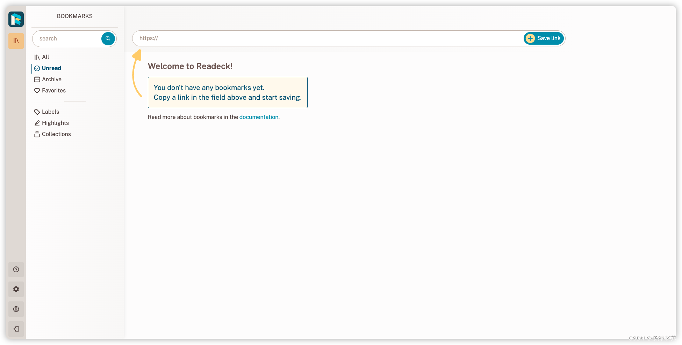Open the Labels page
This screenshot has height=345, width=682.
[x=46, y=112]
